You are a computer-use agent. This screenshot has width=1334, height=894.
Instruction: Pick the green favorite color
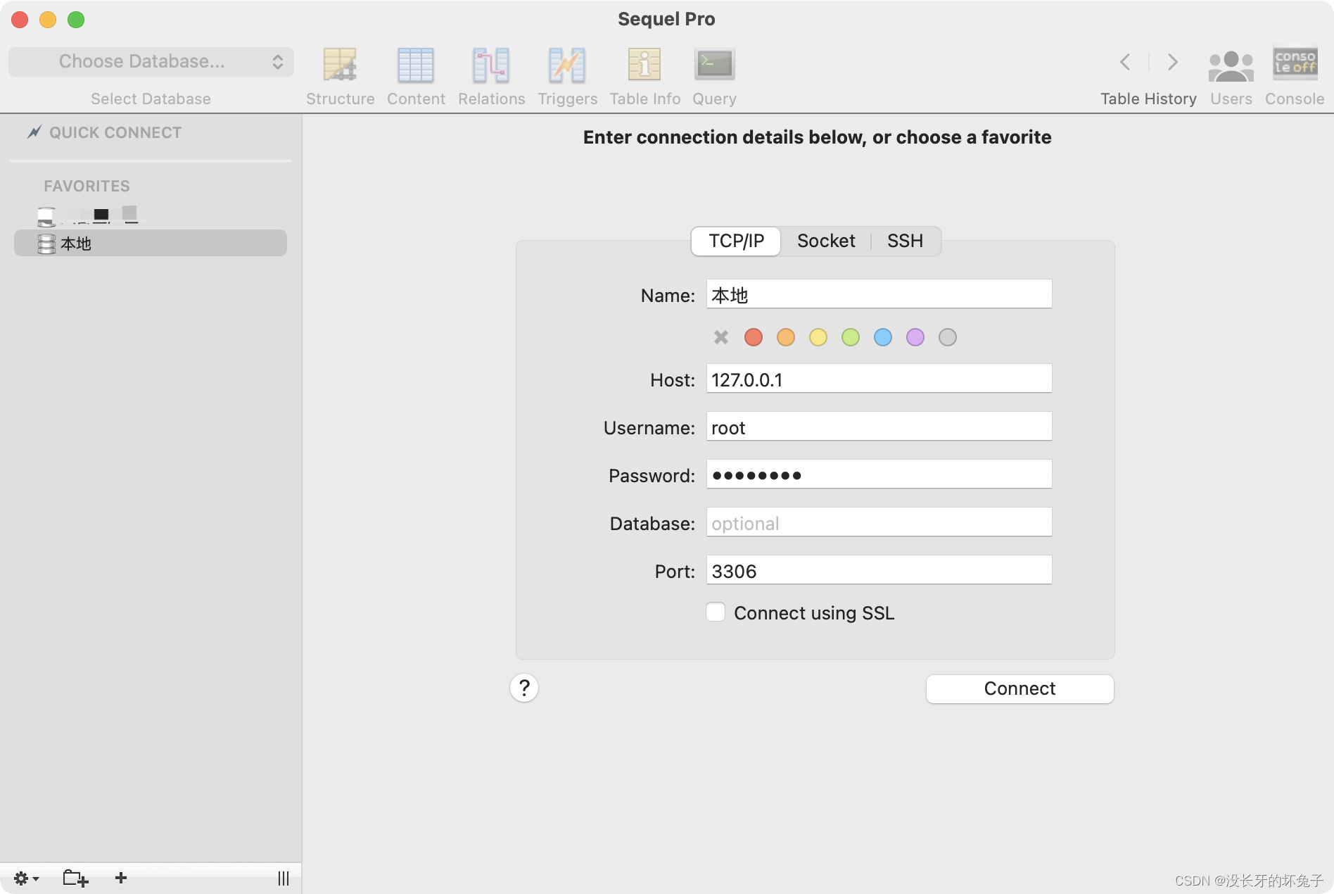pyautogui.click(x=850, y=337)
